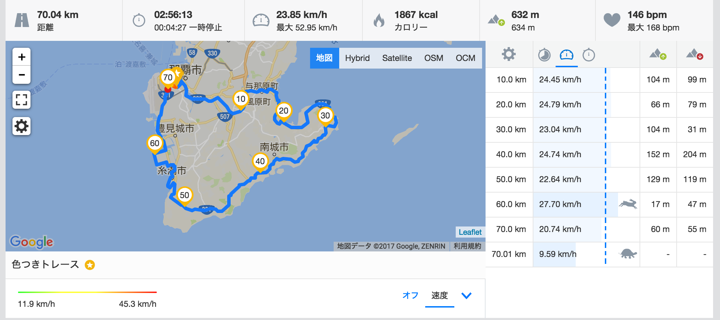Turn colored trace off (オフ)
The height and width of the screenshot is (320, 720).
(x=410, y=295)
